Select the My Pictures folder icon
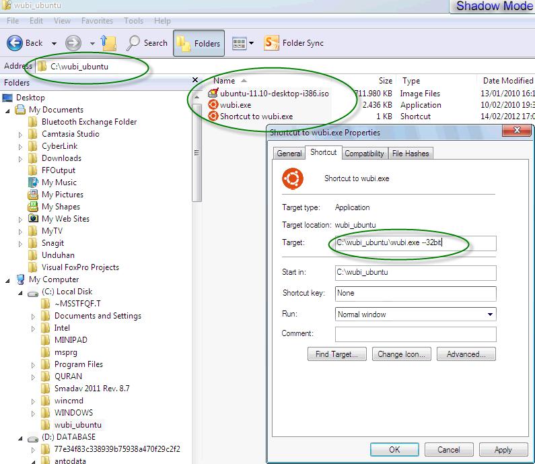The height and width of the screenshot is (464, 535). (33, 194)
